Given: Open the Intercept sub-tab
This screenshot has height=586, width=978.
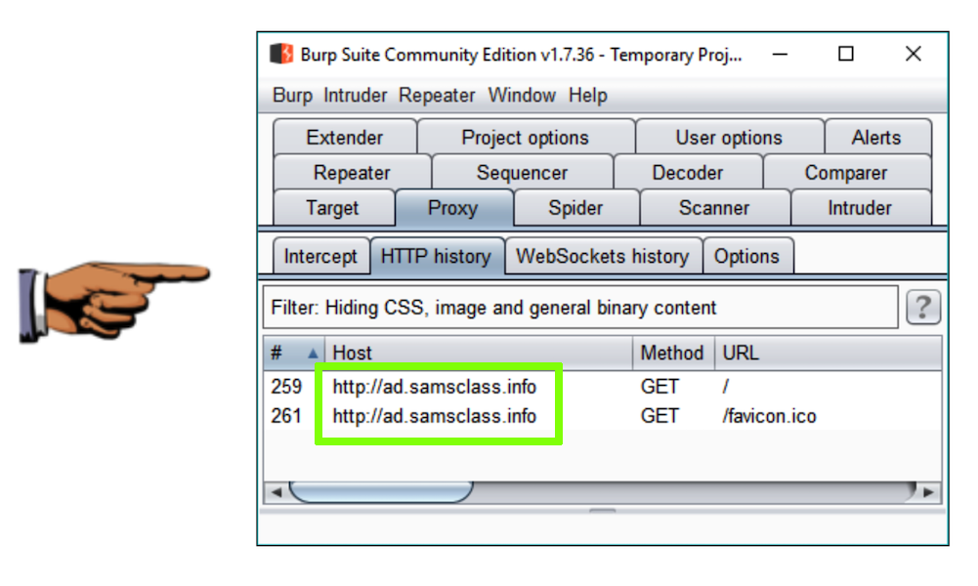Looking at the screenshot, I should coord(320,256).
